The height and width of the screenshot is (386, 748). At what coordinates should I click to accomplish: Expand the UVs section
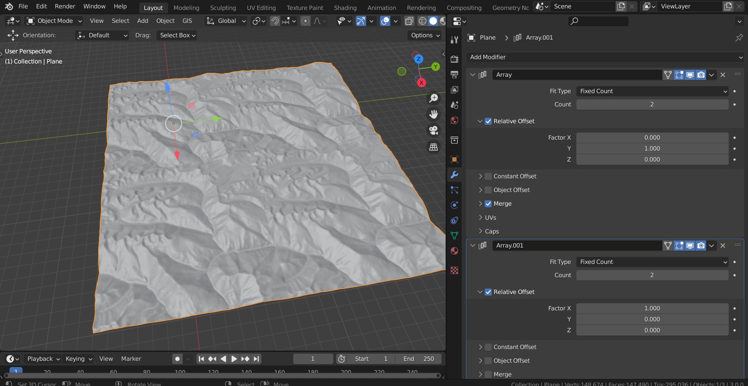pos(490,218)
